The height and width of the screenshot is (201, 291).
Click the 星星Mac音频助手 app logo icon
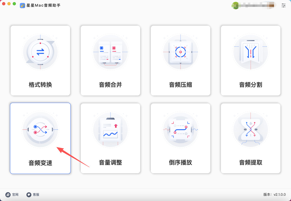pos(22,5)
